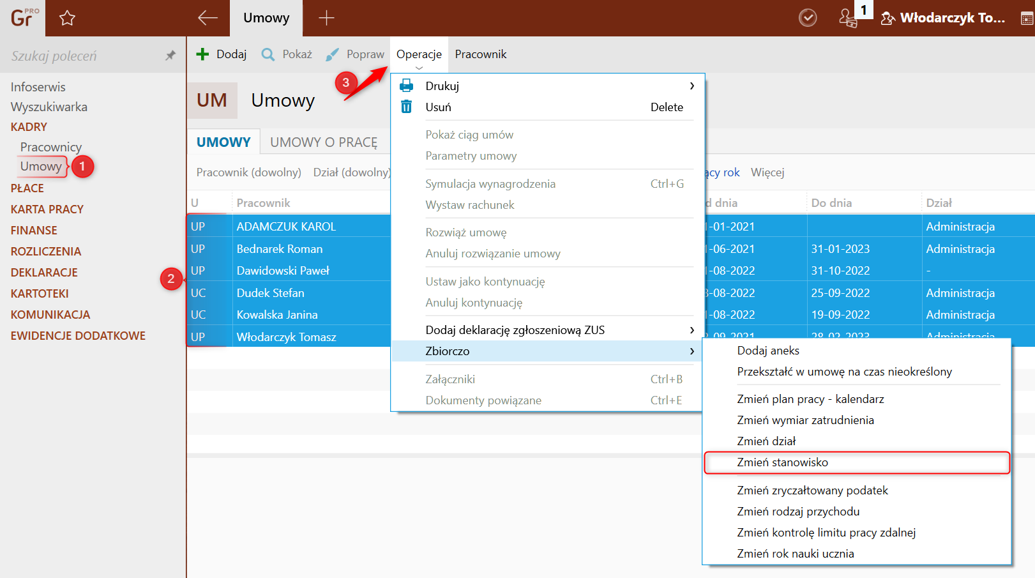Expand the Drukuj submenu arrow
The height and width of the screenshot is (578, 1035).
click(x=692, y=86)
